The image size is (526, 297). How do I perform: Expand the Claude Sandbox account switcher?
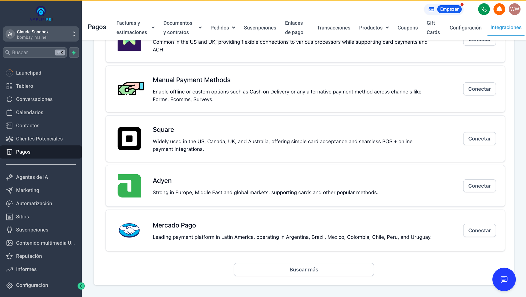(x=41, y=34)
